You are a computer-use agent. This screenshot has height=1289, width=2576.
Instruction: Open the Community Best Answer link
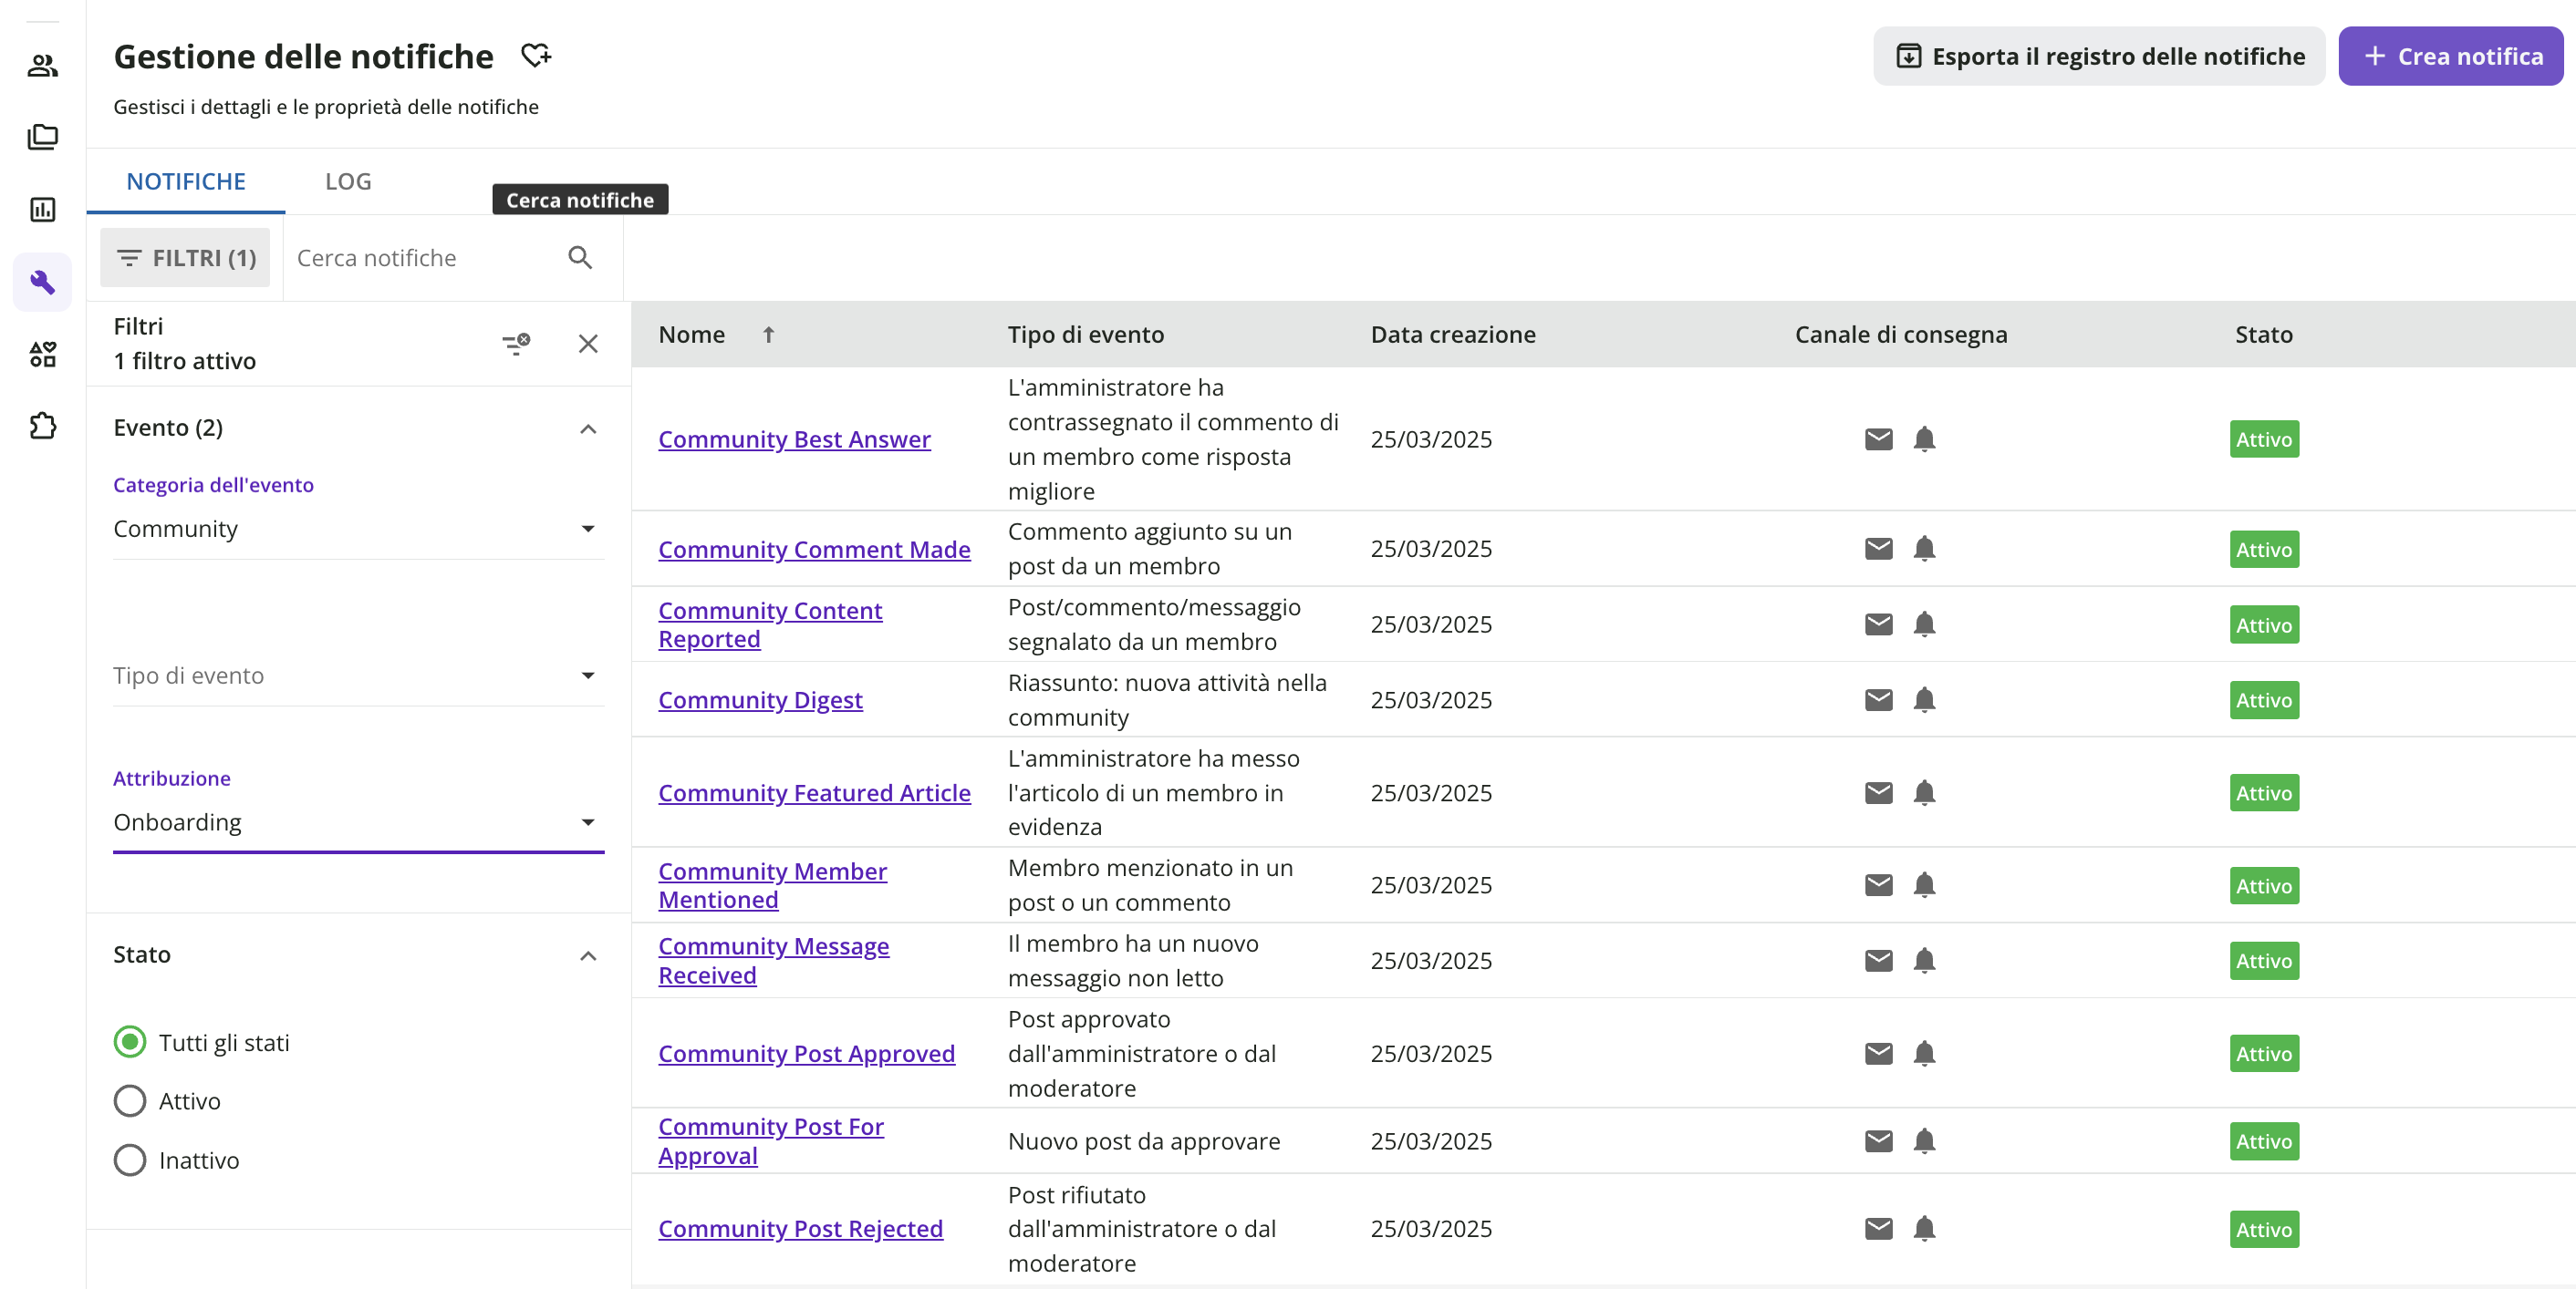[x=794, y=439]
